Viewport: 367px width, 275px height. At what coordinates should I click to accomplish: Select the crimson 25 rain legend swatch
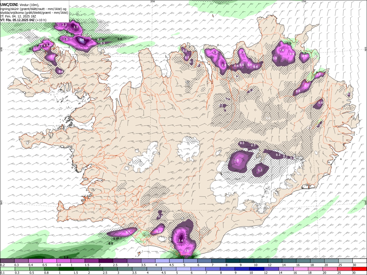[345, 269]
